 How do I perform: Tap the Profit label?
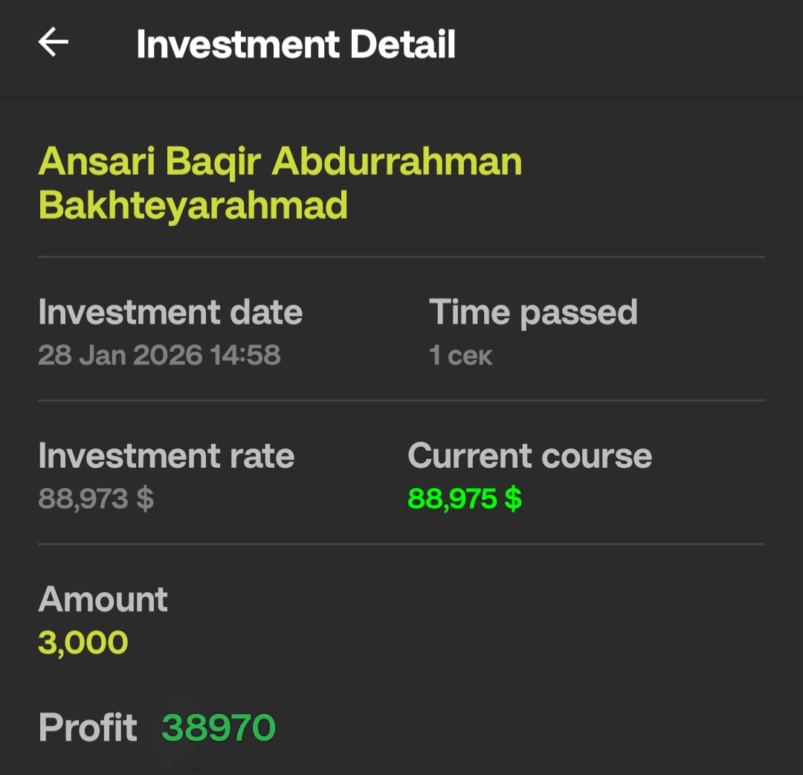[88, 727]
